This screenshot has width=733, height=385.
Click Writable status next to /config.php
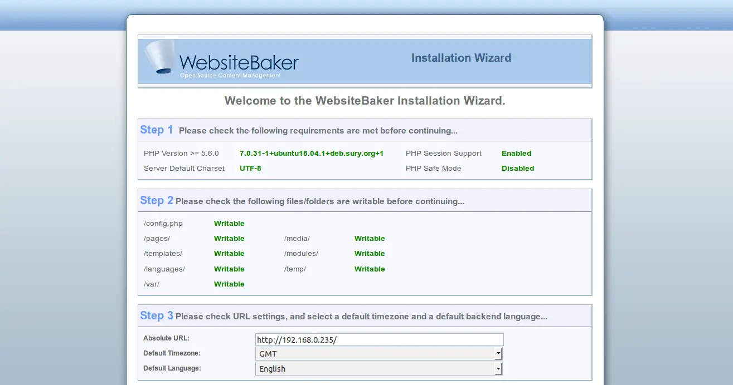click(229, 224)
